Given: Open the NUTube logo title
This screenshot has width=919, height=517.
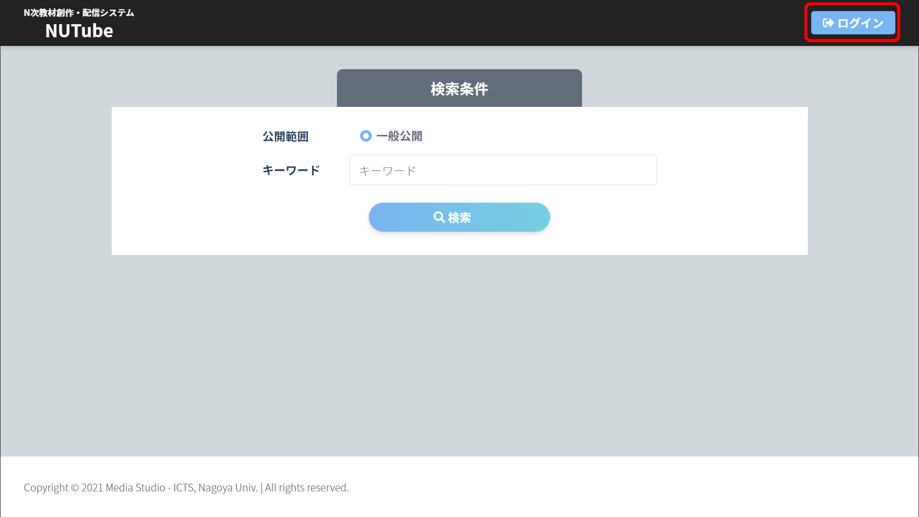Looking at the screenshot, I should (79, 31).
